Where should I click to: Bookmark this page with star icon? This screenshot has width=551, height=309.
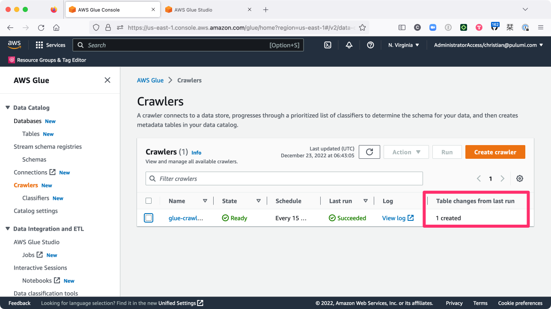point(362,27)
